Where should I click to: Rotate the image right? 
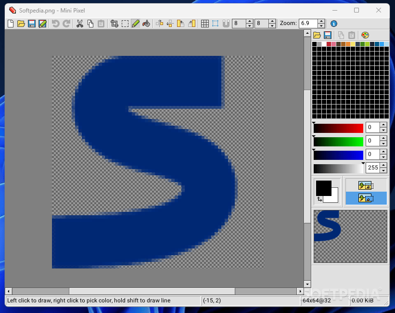coord(191,24)
